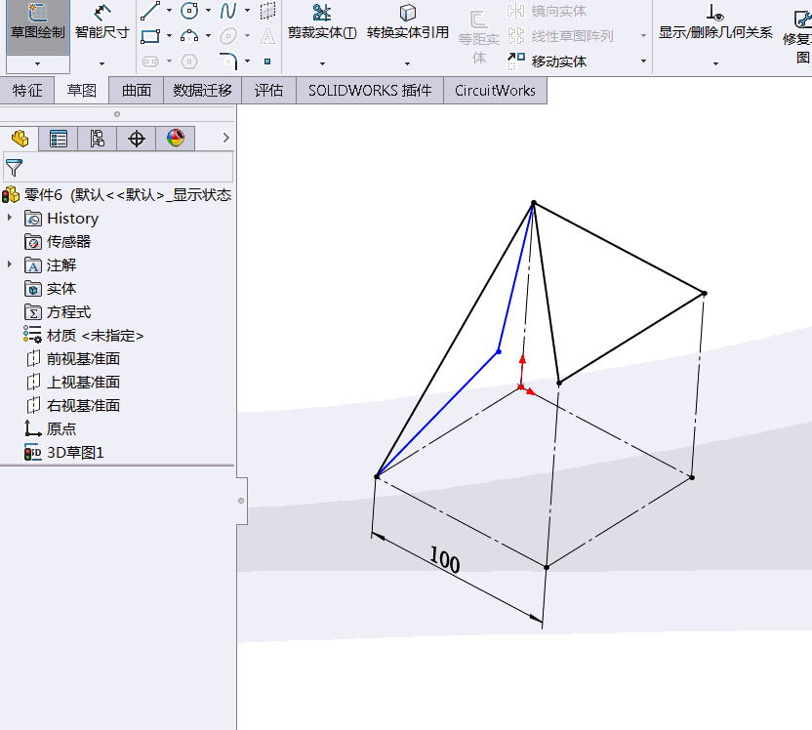The width and height of the screenshot is (812, 730).
Task: Click the greyed sketch Text tool
Action: pyautogui.click(x=267, y=36)
